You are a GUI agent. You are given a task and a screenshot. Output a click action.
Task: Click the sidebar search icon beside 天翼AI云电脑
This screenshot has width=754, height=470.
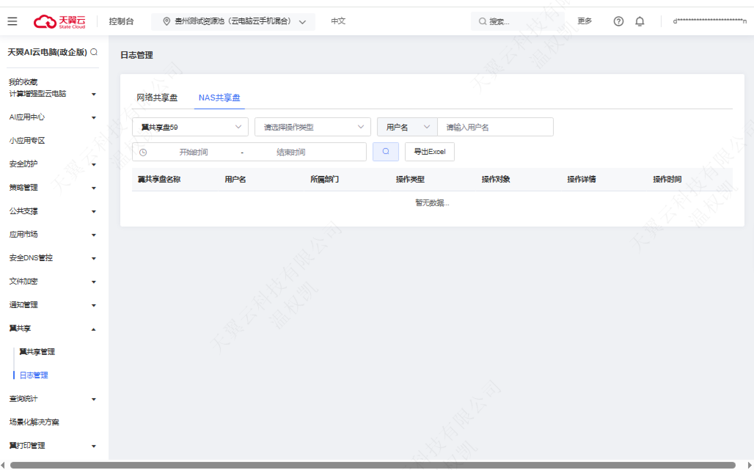click(x=94, y=52)
